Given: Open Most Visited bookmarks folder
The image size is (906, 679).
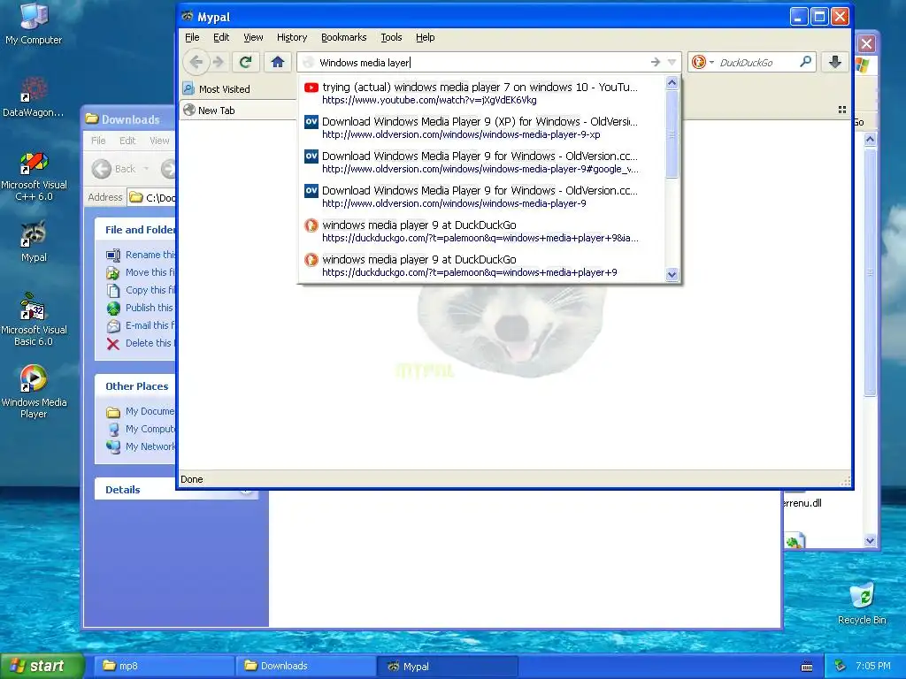Looking at the screenshot, I should point(217,89).
